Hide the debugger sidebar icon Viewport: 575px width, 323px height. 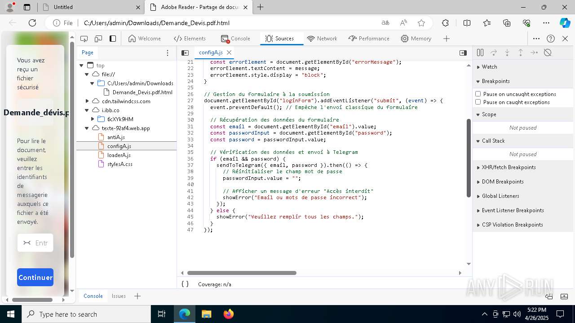click(463, 52)
